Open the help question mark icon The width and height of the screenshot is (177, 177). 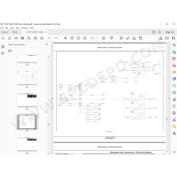tap(153, 32)
